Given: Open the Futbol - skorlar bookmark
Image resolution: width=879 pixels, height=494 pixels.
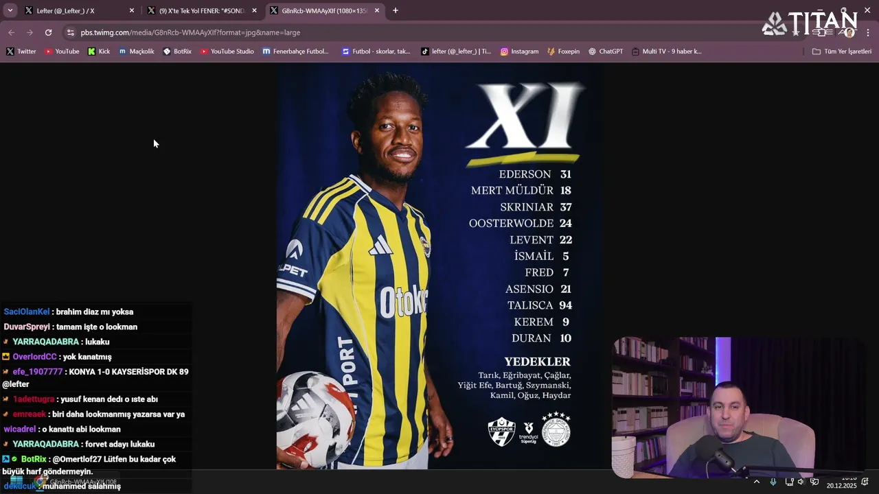Looking at the screenshot, I should tap(376, 51).
